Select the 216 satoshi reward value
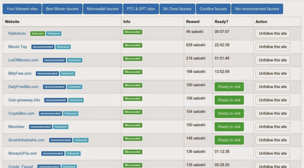 coord(196,58)
